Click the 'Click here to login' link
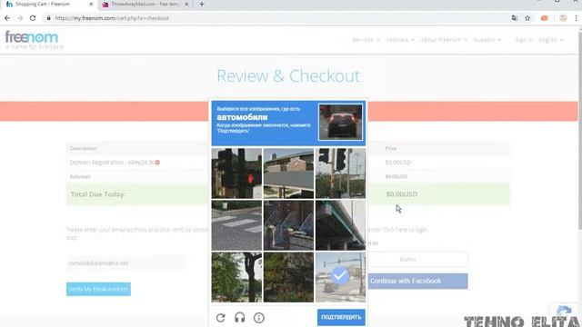This screenshot has width=582, height=327. pyautogui.click(x=405, y=230)
